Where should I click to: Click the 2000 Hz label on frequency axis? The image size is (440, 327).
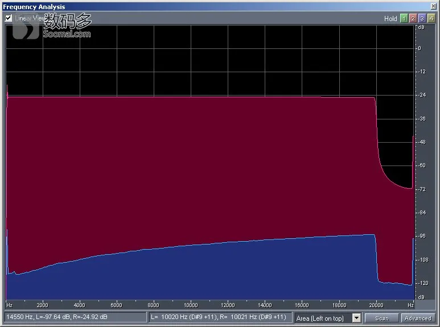pyautogui.click(x=42, y=305)
